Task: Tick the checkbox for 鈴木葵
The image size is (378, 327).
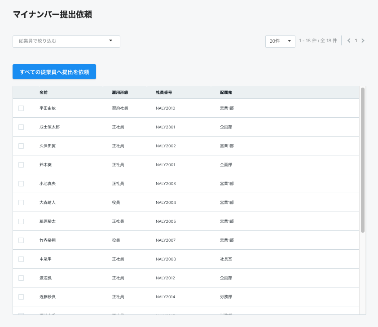Action: point(21,165)
